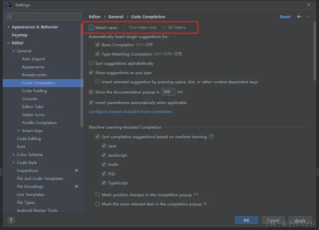319x230 pixels.
Task: Click the Cancel button
Action: click(273, 220)
